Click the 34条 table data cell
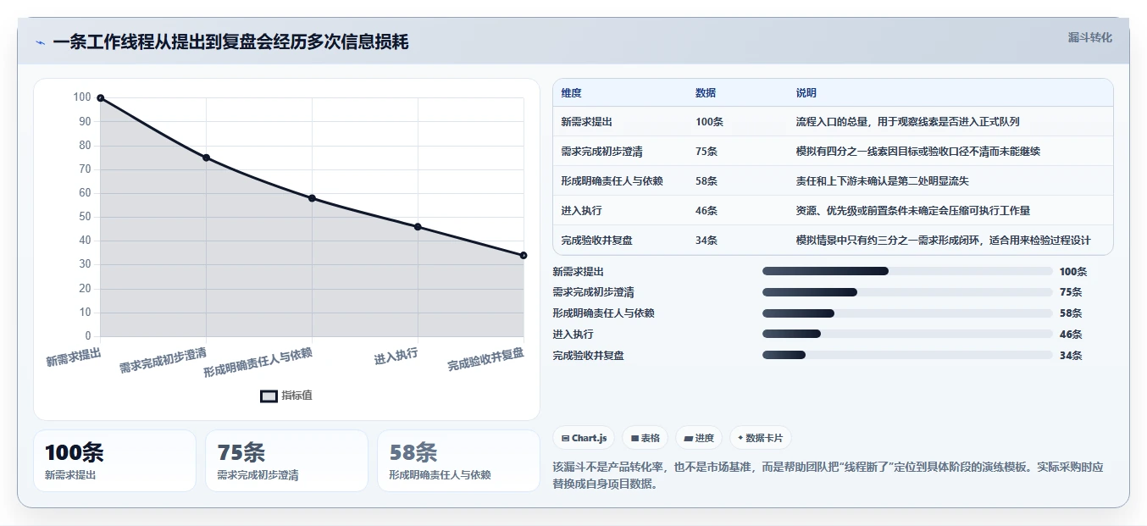The height and width of the screenshot is (526, 1147). tap(706, 241)
